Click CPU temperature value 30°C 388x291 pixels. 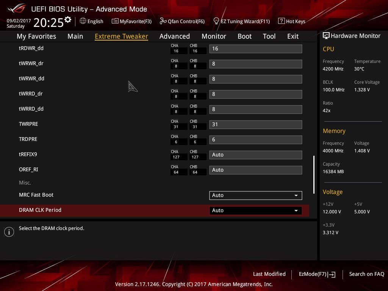pos(359,69)
